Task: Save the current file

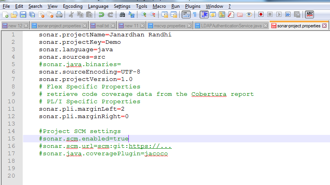Action: pos(23,14)
